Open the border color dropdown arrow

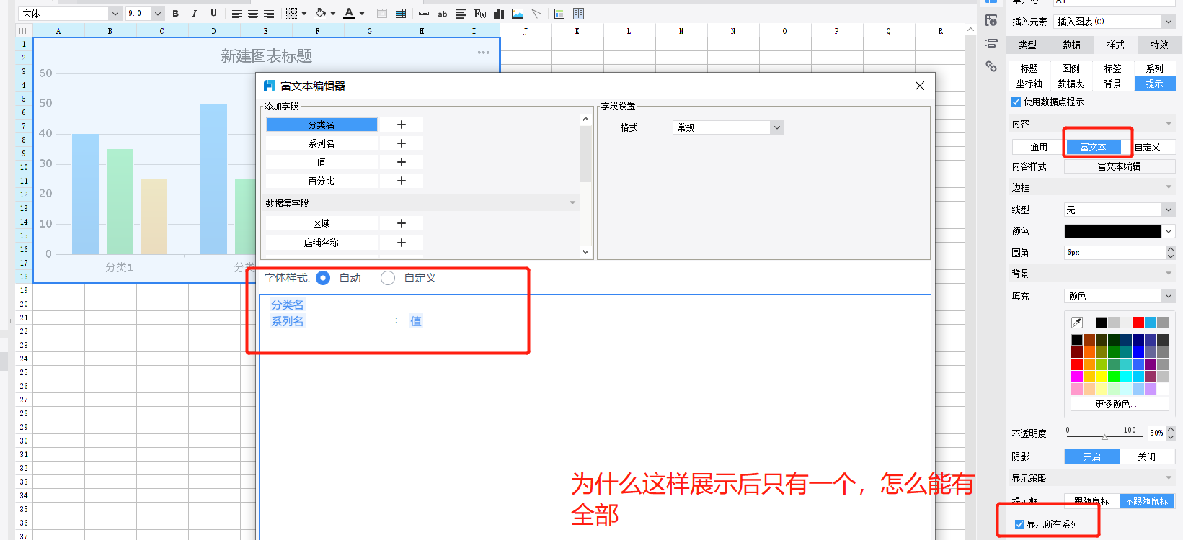pos(1169,231)
